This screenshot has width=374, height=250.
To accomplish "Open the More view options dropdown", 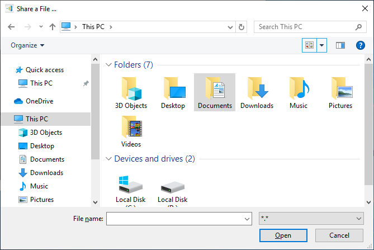I will tap(322, 45).
